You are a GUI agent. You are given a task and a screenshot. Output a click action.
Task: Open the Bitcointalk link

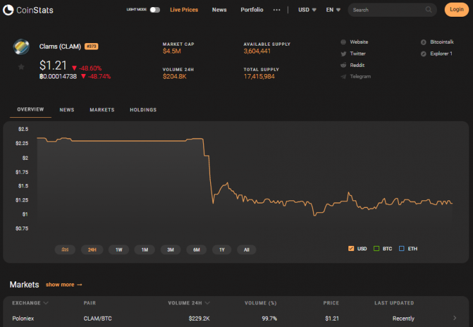coord(442,42)
